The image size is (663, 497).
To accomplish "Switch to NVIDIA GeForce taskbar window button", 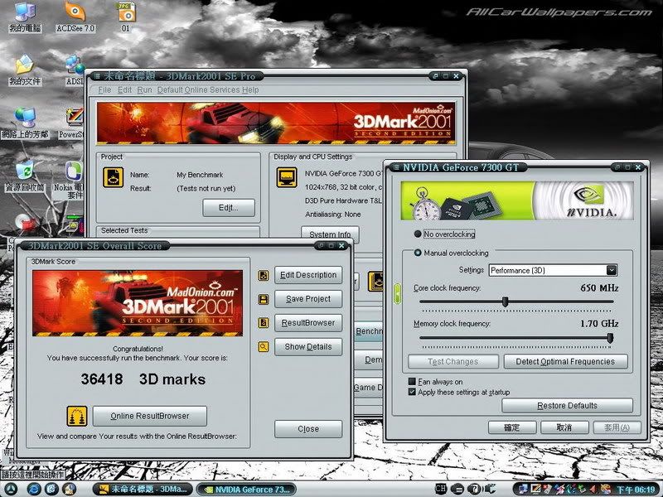I will [245, 490].
